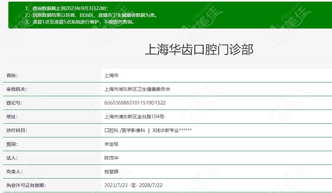Click 口腔科 /医学影像科 text
This screenshot has height=193, width=332.
point(125,130)
